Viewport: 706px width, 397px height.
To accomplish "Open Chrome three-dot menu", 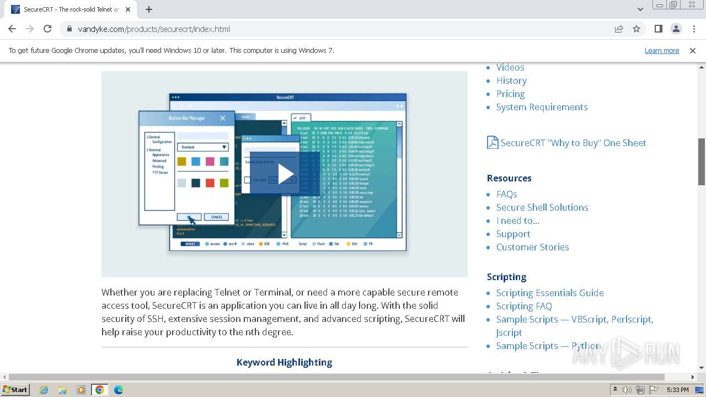I will pyautogui.click(x=693, y=29).
